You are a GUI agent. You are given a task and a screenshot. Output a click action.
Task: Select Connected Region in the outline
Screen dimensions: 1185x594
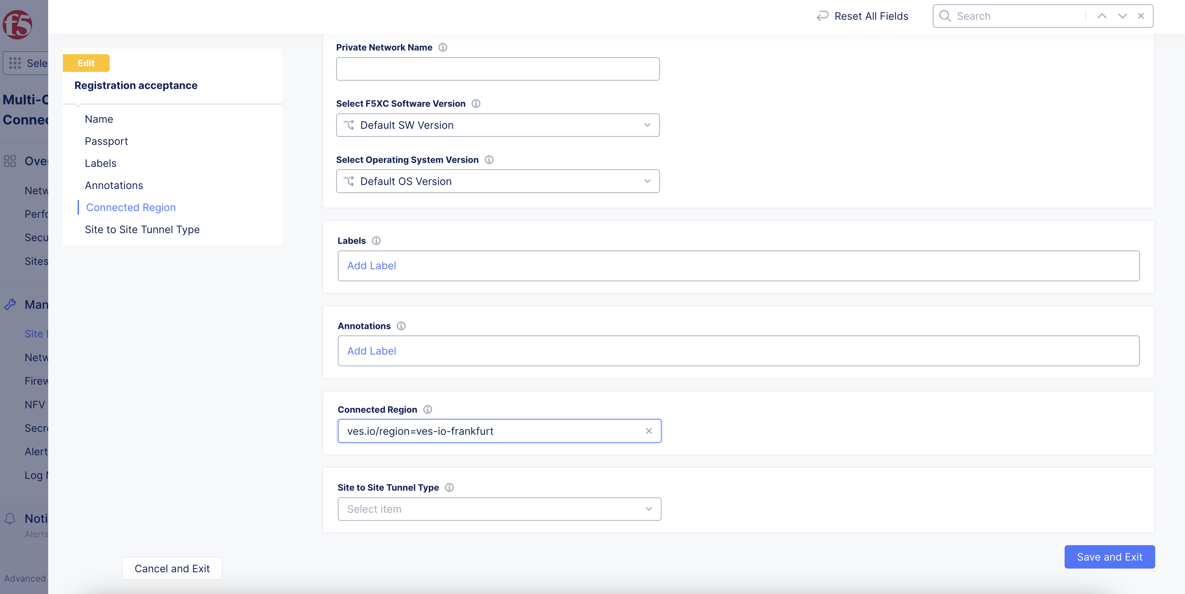pyautogui.click(x=131, y=207)
